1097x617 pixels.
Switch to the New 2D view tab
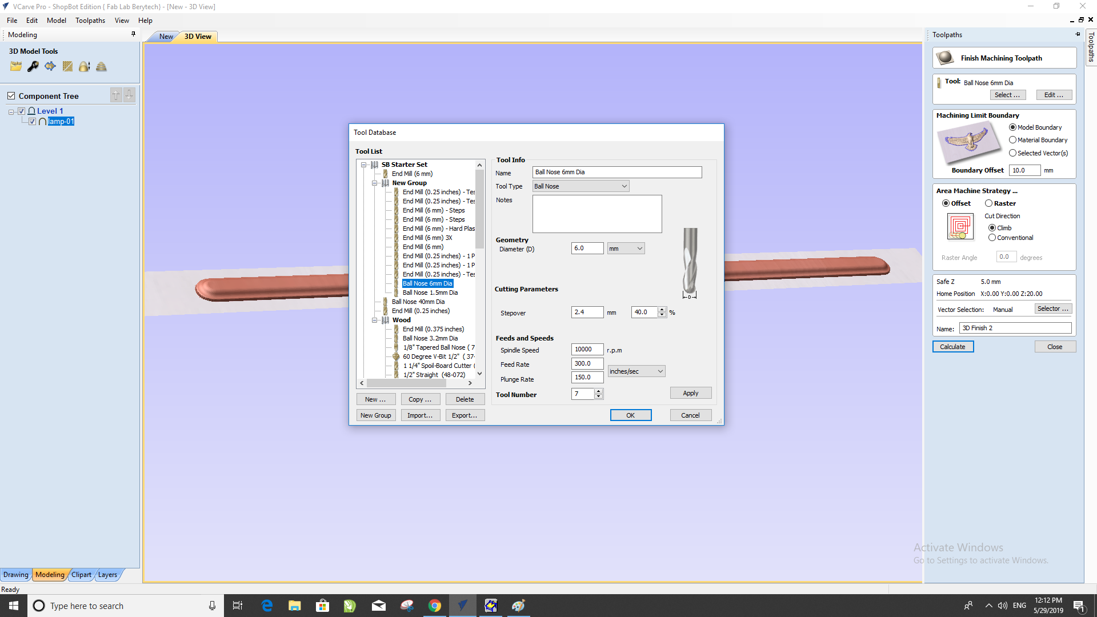coord(166,37)
